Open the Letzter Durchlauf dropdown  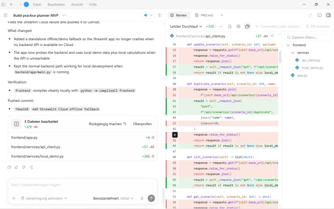[x=186, y=27]
